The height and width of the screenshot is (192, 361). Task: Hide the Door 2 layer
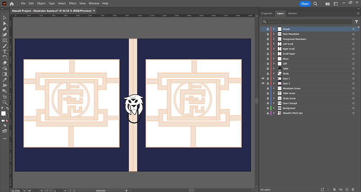(263, 83)
